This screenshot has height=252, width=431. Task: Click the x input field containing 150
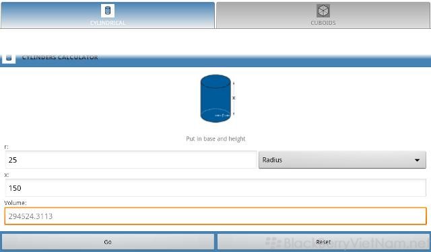click(x=215, y=188)
